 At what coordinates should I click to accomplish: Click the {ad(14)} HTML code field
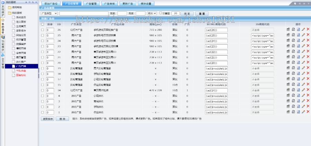click(216, 90)
